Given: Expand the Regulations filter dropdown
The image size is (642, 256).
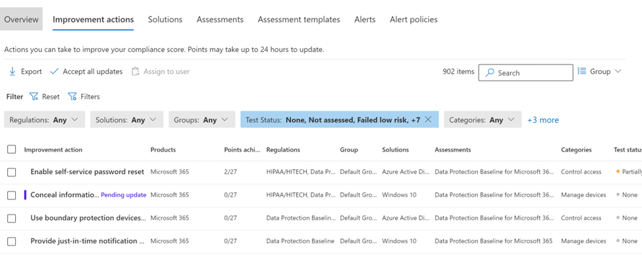Looking at the screenshot, I should pos(45,119).
